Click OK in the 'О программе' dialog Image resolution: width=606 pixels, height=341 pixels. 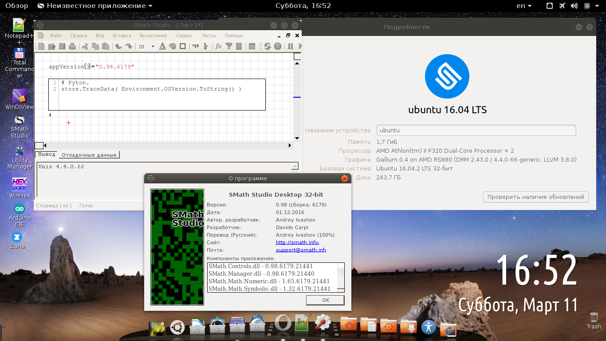click(x=325, y=300)
